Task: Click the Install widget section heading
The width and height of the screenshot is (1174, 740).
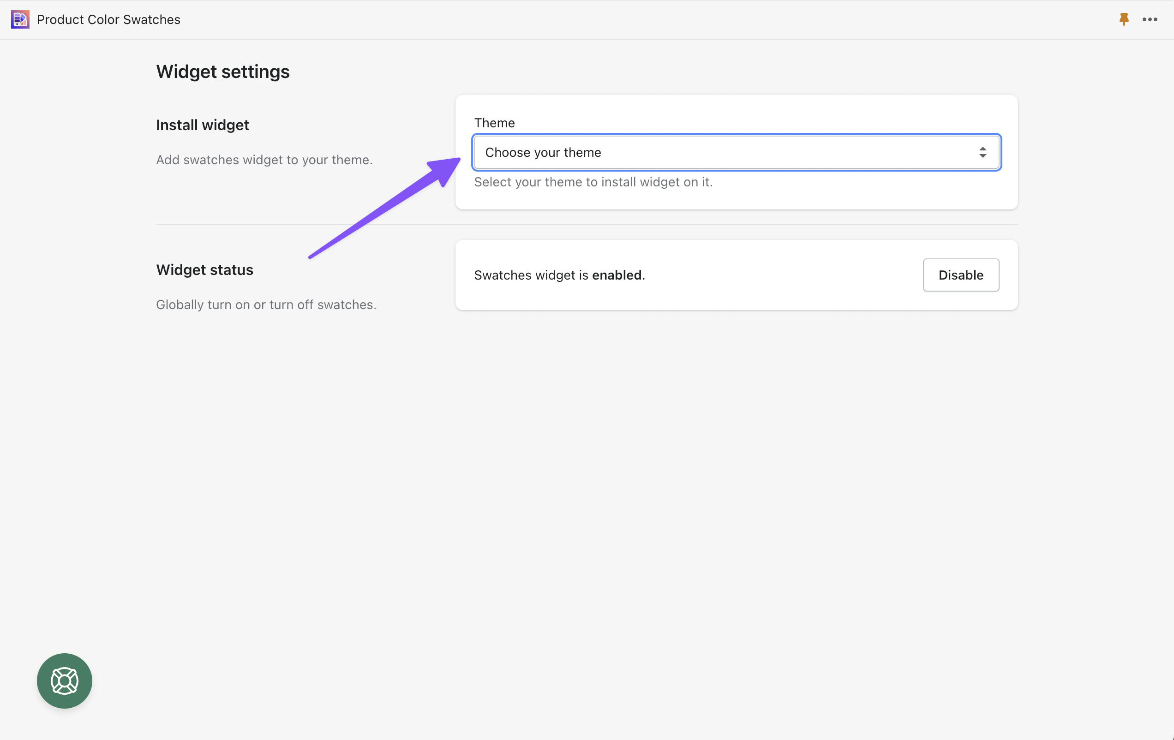Action: [202, 125]
